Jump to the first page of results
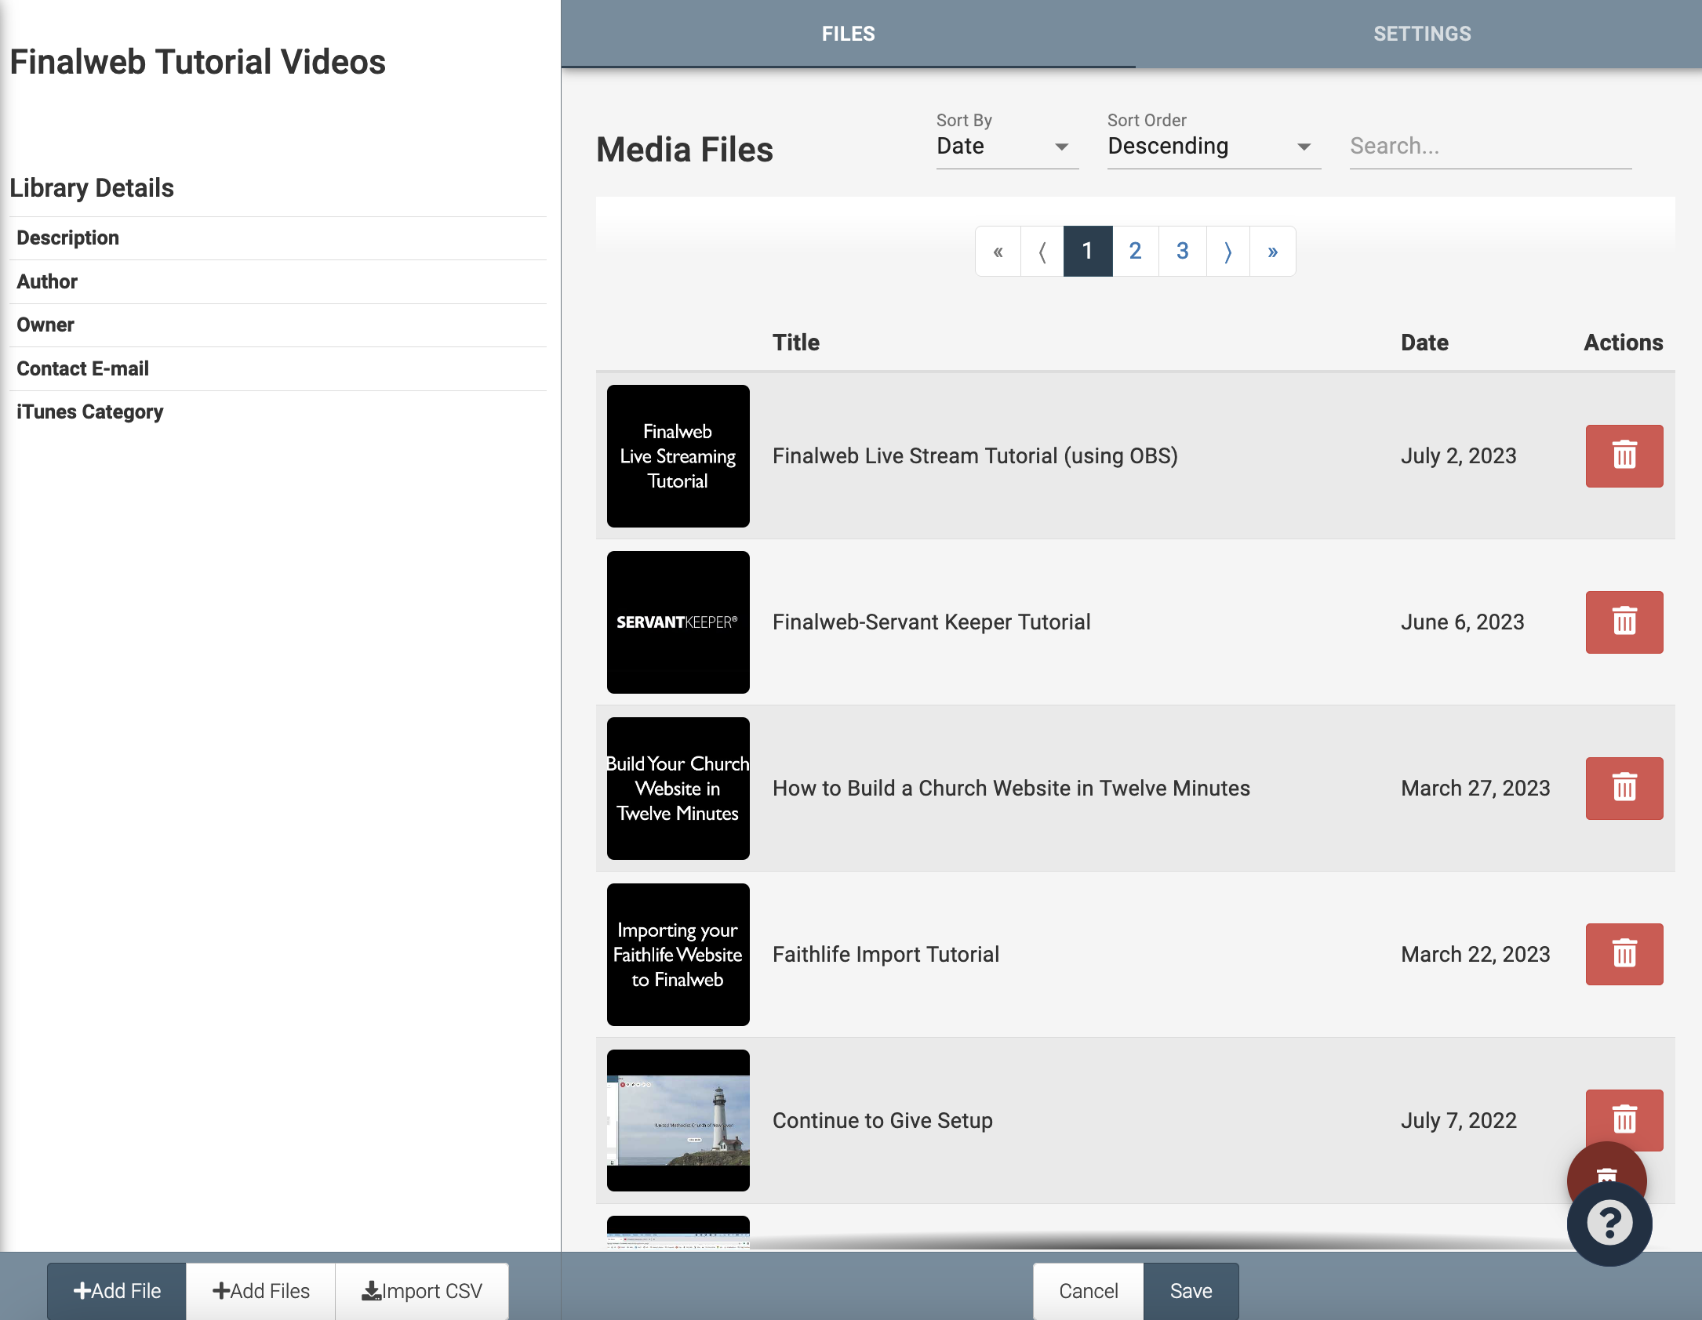This screenshot has height=1320, width=1702. pos(998,252)
